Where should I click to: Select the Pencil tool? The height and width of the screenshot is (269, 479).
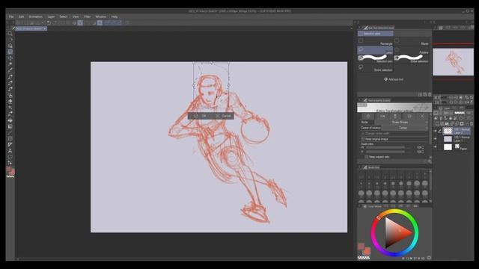pos(10,83)
